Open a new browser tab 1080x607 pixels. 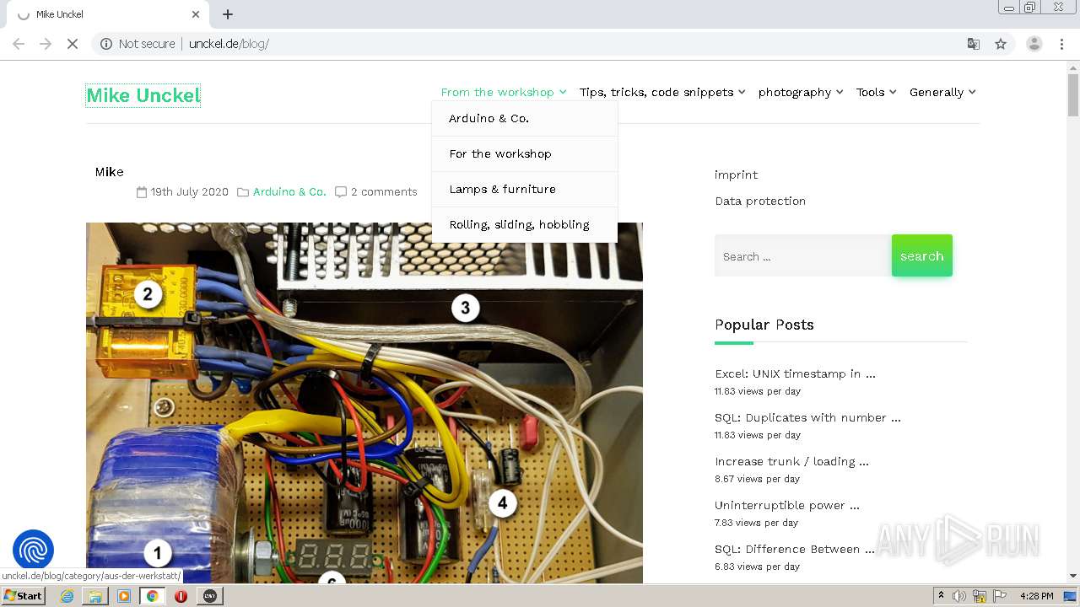[228, 14]
